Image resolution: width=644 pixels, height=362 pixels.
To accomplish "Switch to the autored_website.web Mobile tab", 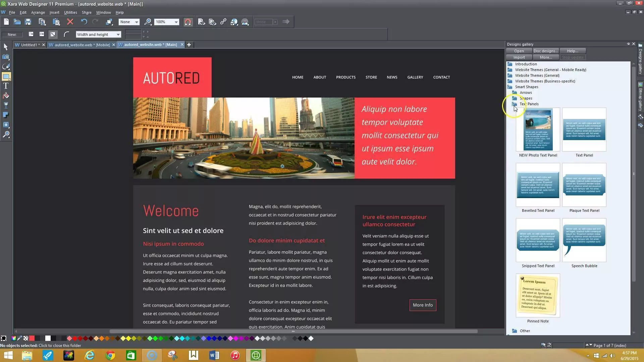I will click(82, 45).
